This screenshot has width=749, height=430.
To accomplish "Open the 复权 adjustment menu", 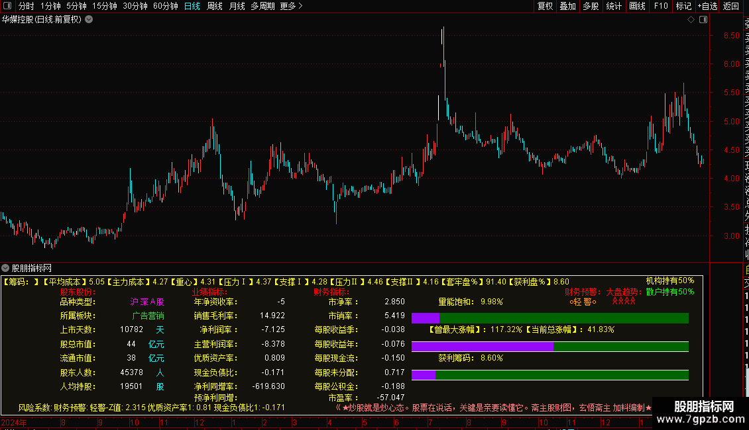I will 545,6.
